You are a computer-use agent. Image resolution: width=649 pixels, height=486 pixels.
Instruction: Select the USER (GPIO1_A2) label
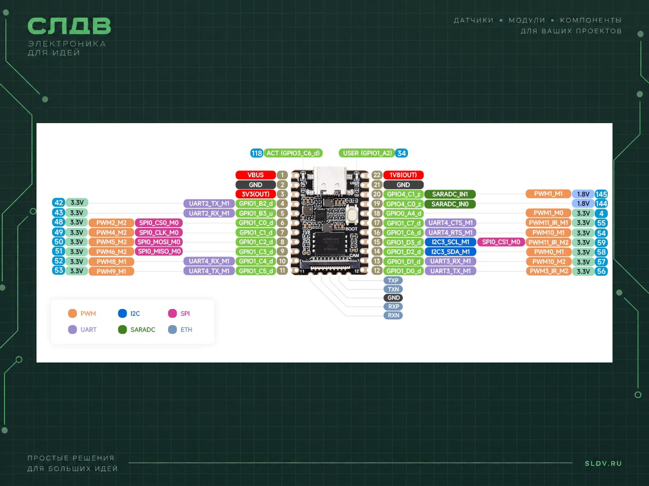point(367,153)
